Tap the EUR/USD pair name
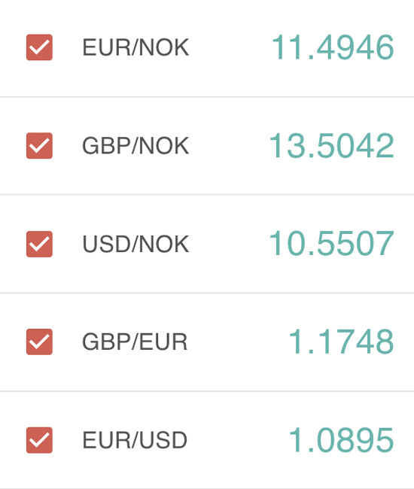This screenshot has height=489, width=414. point(135,440)
